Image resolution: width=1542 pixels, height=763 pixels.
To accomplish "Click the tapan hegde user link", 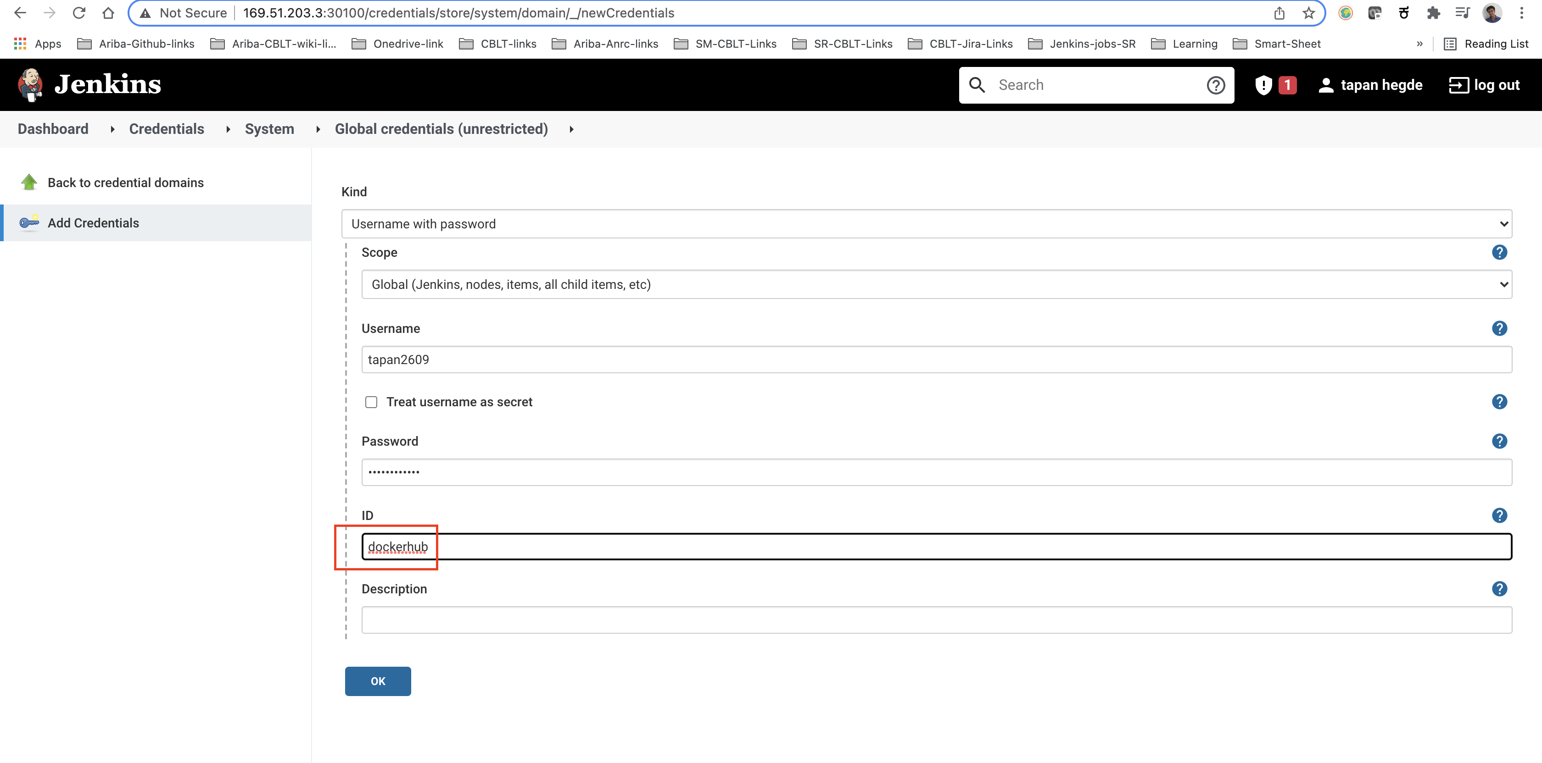I will (1381, 85).
